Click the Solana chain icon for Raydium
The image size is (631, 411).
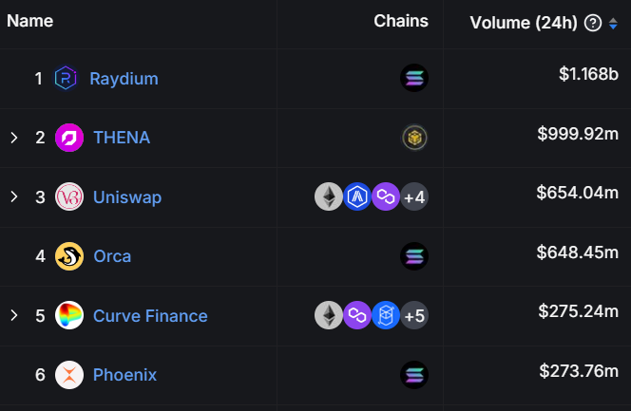(414, 78)
